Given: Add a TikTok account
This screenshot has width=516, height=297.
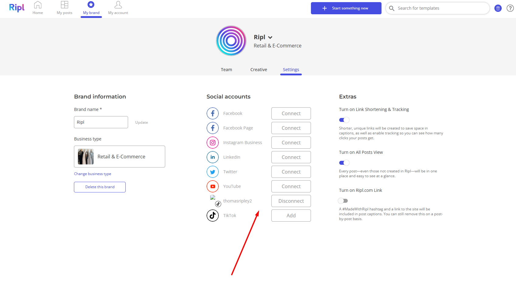Looking at the screenshot, I should [291, 216].
